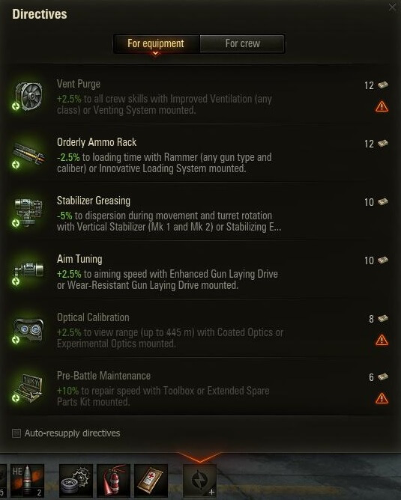This screenshot has width=401, height=500.
Task: Click the fire extinguisher consumable slot
Action: [113, 481]
